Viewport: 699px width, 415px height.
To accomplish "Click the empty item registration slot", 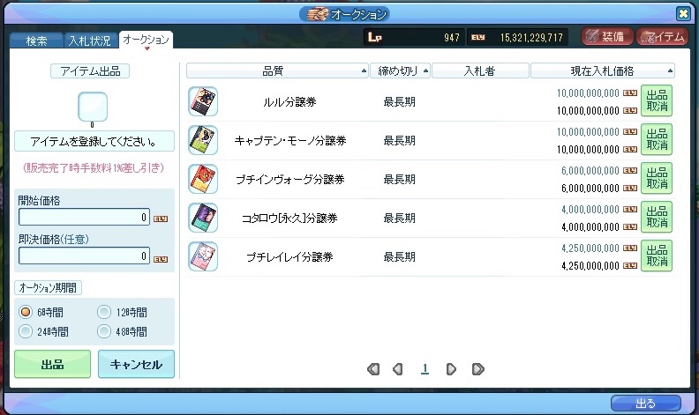I will (x=92, y=107).
